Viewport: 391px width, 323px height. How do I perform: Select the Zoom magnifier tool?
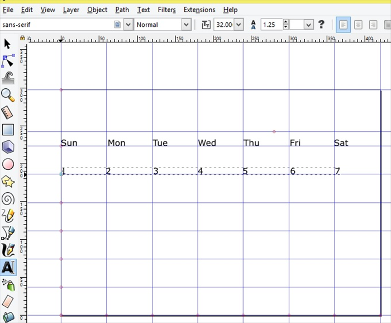8,95
